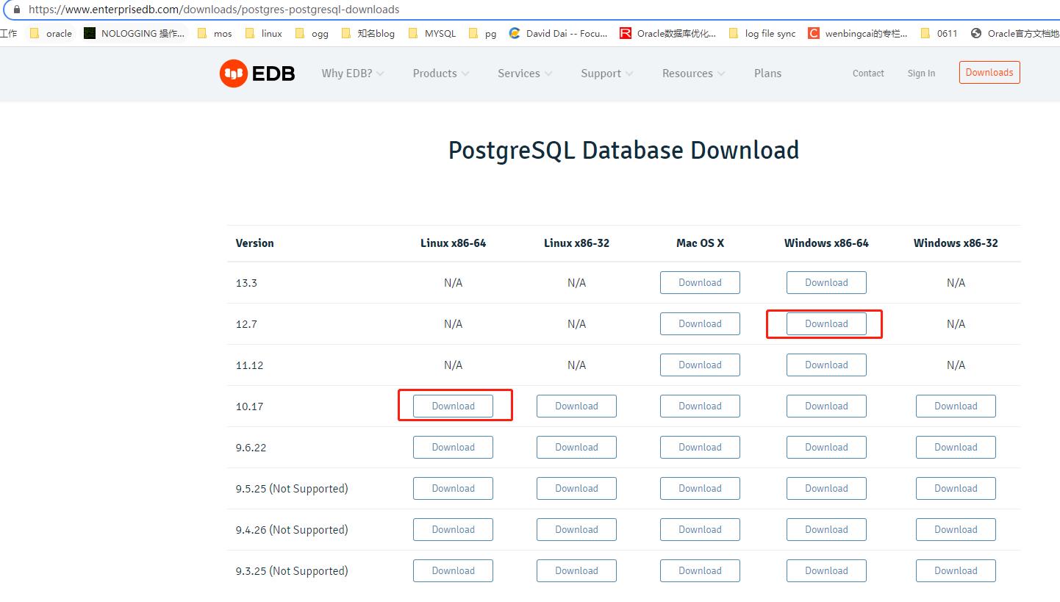Click the EDB logo
This screenshot has height=602, width=1060.
(x=257, y=73)
